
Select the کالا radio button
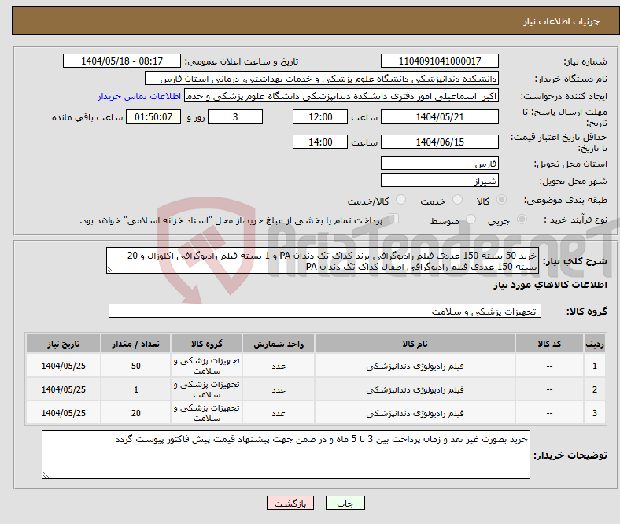[x=501, y=200]
